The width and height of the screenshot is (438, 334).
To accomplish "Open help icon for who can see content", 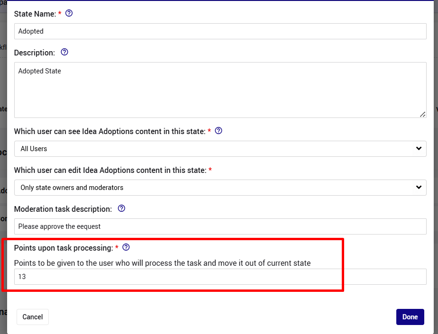I will [219, 130].
